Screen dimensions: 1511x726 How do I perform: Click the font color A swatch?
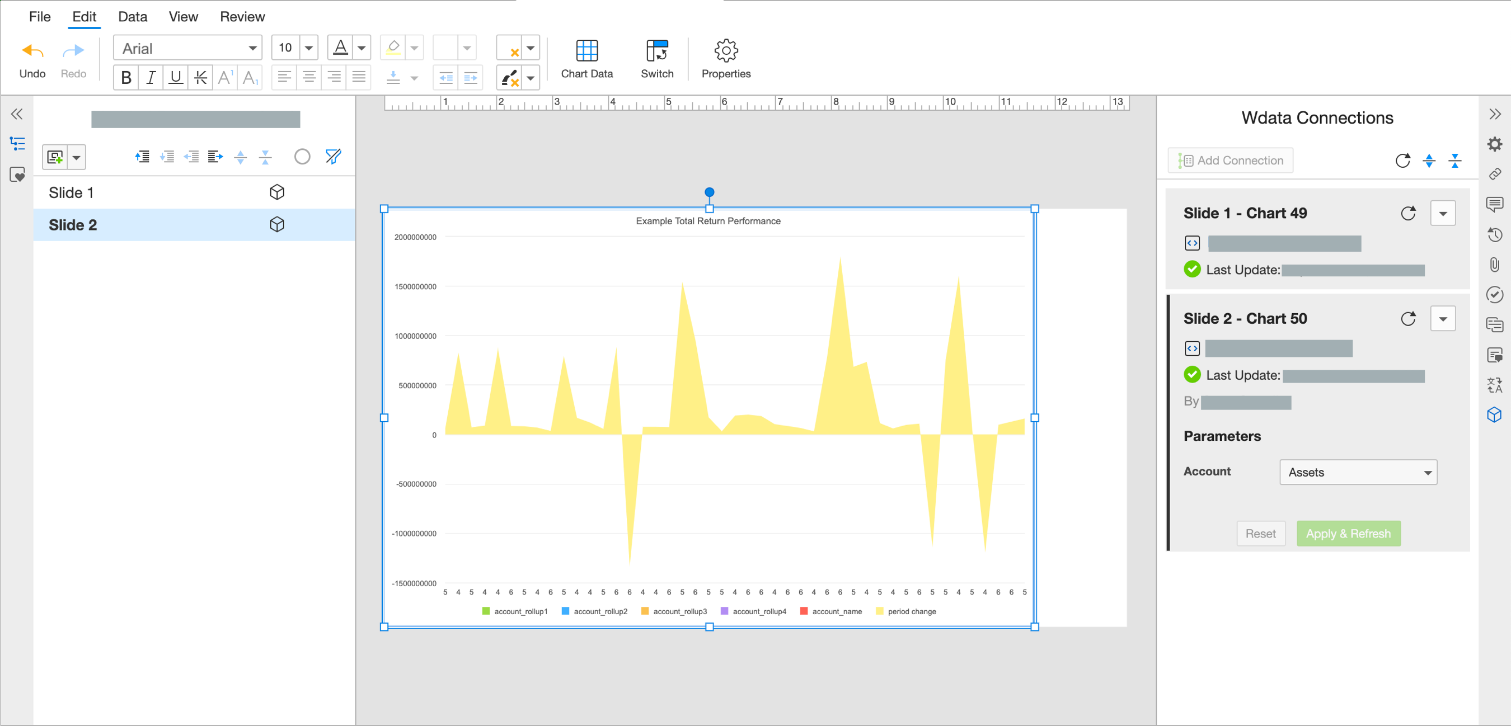click(341, 48)
